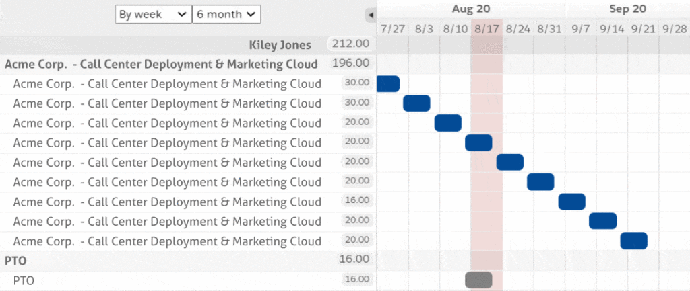Click the 7/27 week column header

click(392, 29)
